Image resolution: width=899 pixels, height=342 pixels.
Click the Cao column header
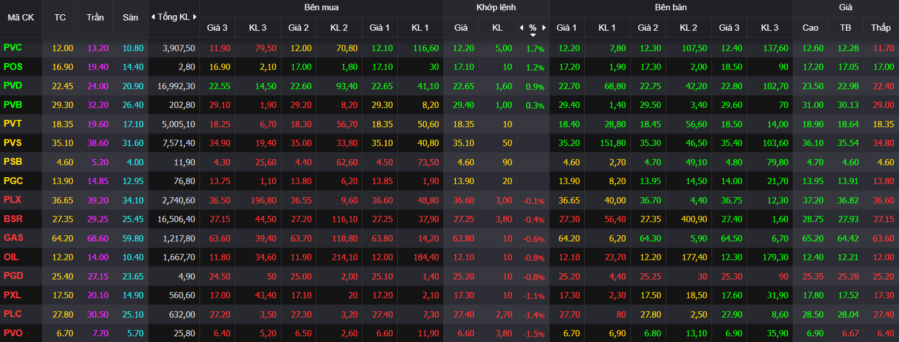810,27
